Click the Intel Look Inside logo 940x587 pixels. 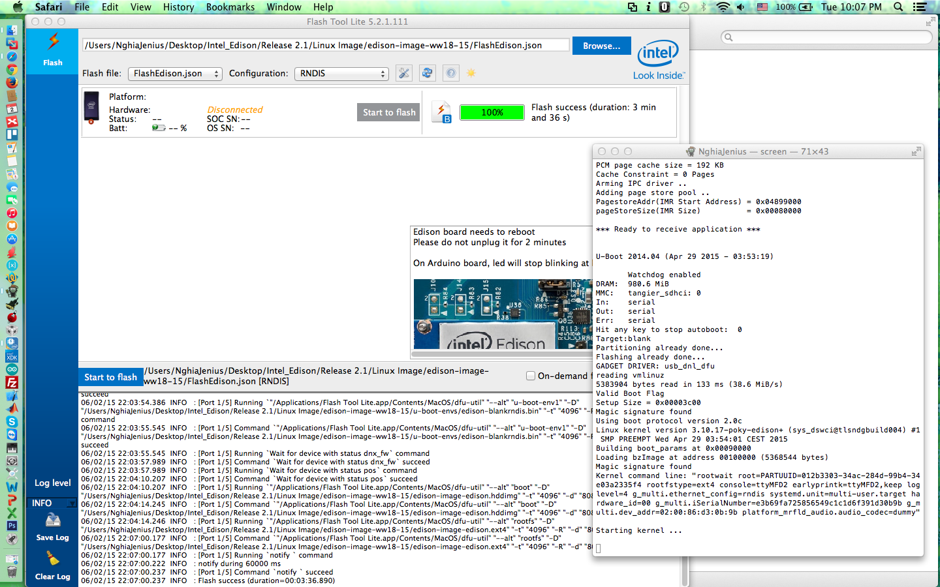[x=658, y=60]
